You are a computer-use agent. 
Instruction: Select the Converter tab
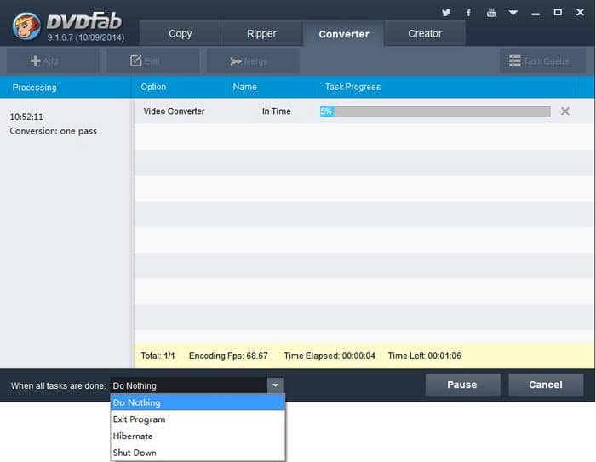coord(344,34)
